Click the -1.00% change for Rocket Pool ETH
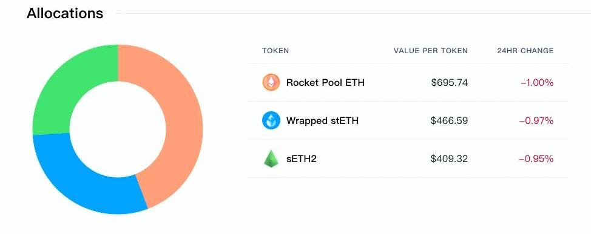 coord(537,83)
